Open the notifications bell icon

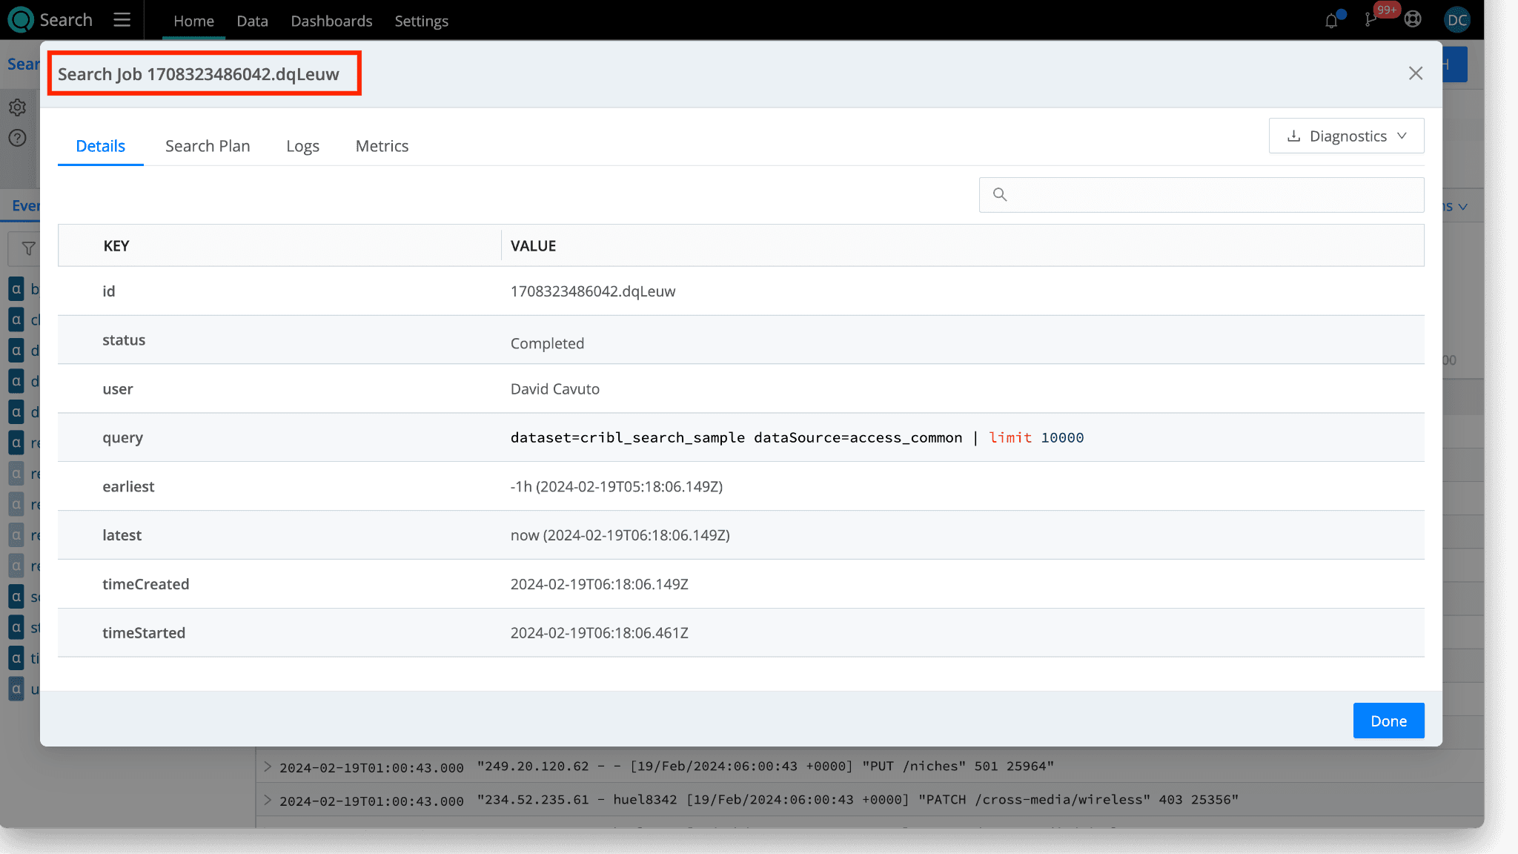1331,21
